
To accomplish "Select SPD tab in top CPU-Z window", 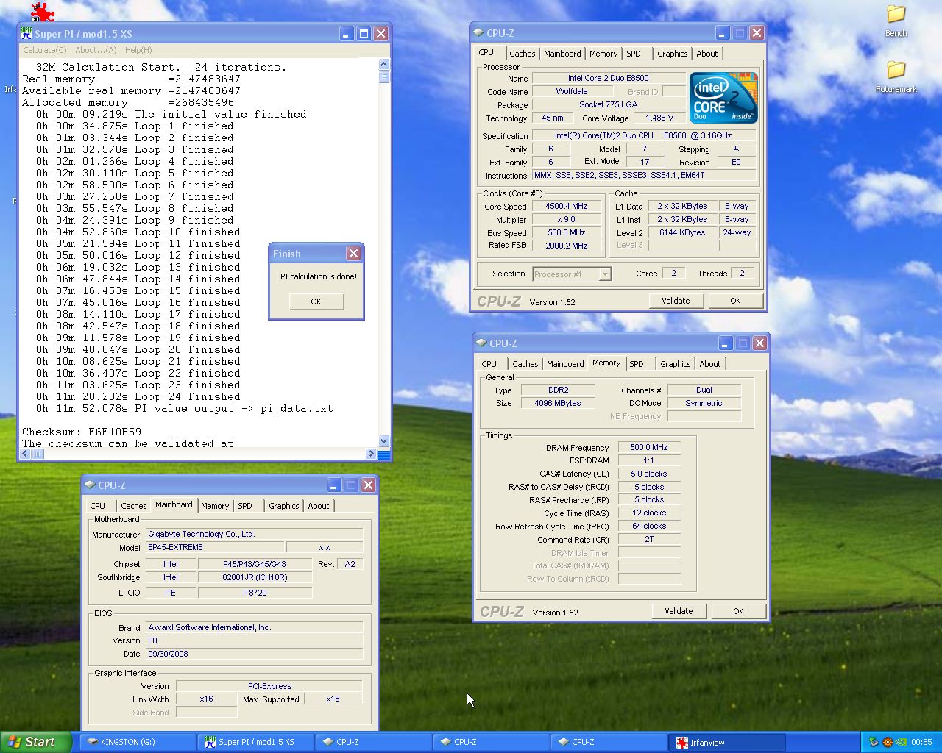I will (x=634, y=54).
